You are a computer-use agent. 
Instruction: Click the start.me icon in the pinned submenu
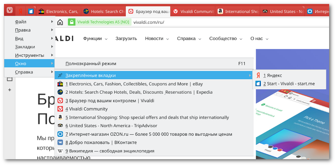(x=258, y=84)
